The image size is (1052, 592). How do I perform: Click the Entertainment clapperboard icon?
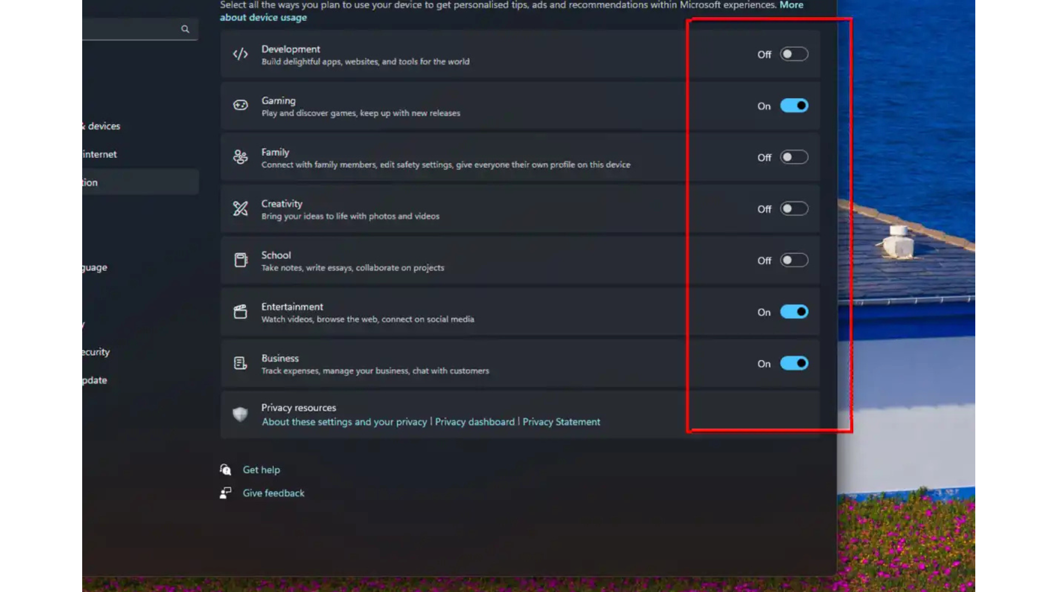240,311
